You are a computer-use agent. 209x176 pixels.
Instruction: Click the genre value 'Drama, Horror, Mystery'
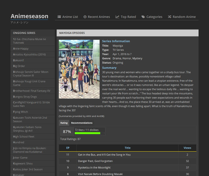point(127,58)
